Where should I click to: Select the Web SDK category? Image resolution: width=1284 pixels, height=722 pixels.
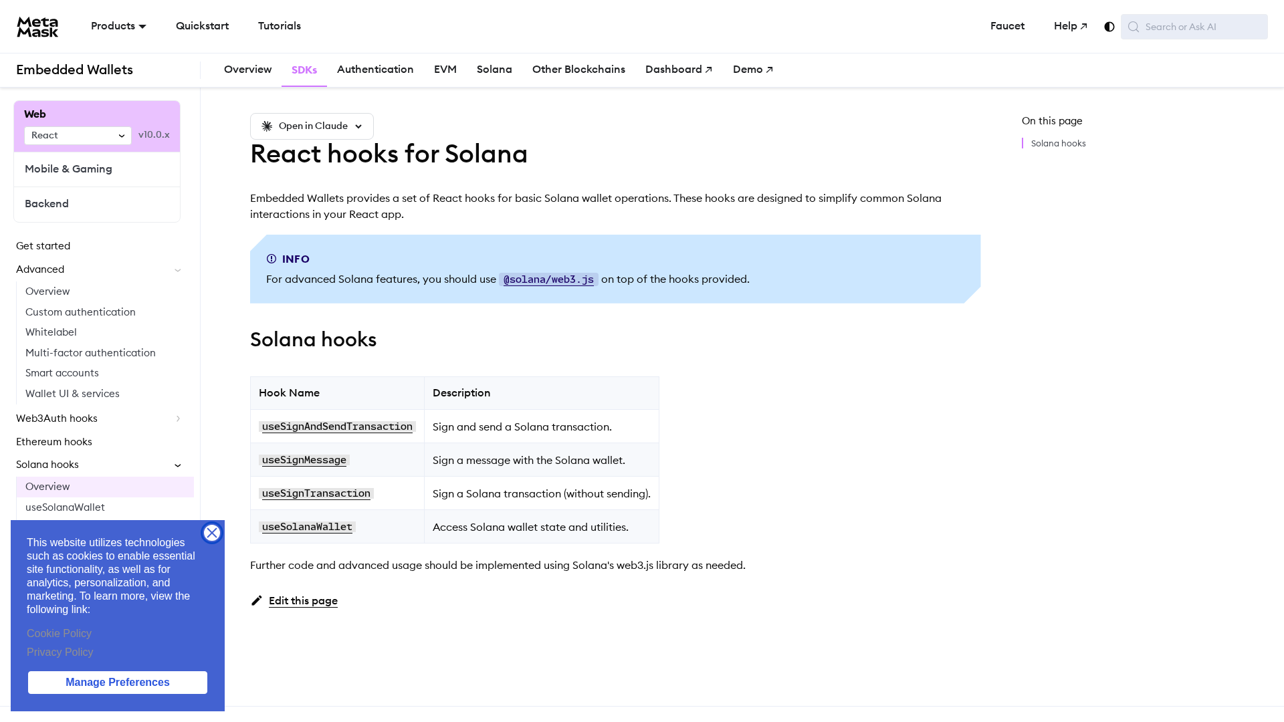coord(35,114)
